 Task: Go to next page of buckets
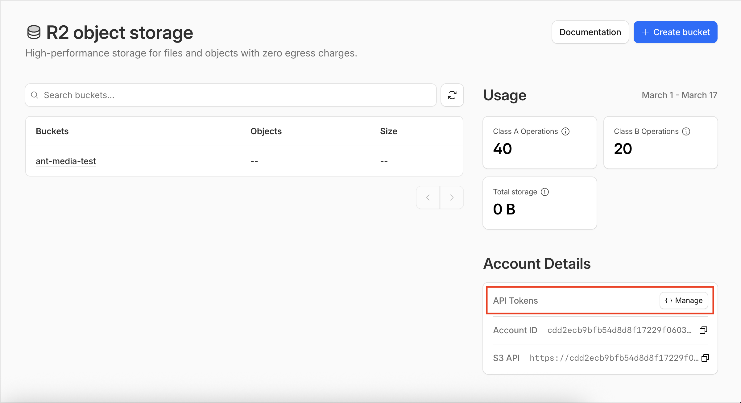click(x=452, y=197)
